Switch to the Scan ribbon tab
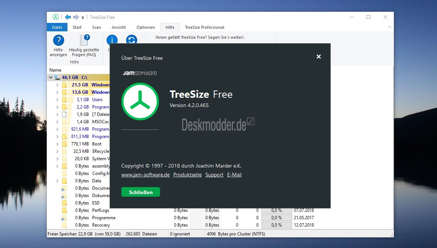This screenshot has height=248, width=437. (x=96, y=27)
